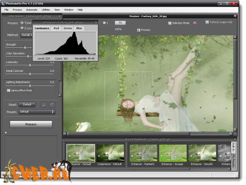The height and width of the screenshot is (185, 246).
Task: Open the Method dropdown
Action: [x=26, y=35]
